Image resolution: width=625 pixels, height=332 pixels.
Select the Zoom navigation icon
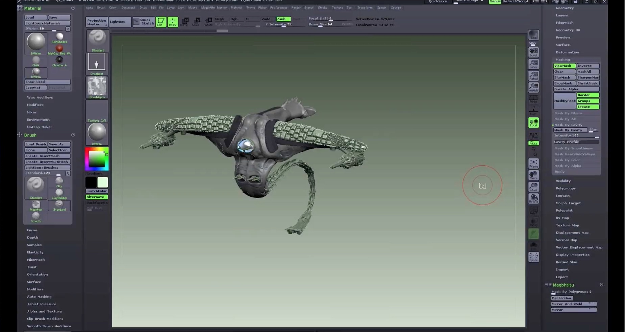(533, 64)
